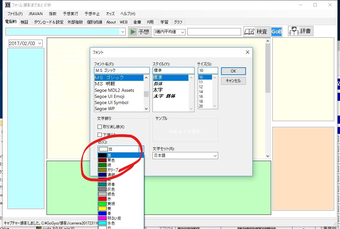The width and height of the screenshot is (340, 229).
Task: Switch to the 個別成績 tab
Action: coord(95,22)
